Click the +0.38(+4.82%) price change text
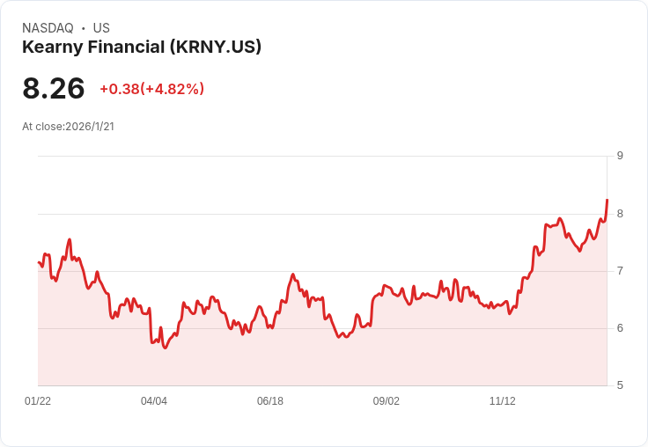This screenshot has height=447, width=648. pyautogui.click(x=151, y=89)
